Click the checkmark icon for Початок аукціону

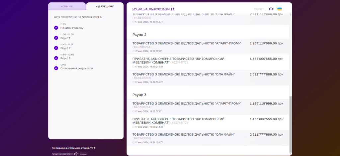coord(56,28)
